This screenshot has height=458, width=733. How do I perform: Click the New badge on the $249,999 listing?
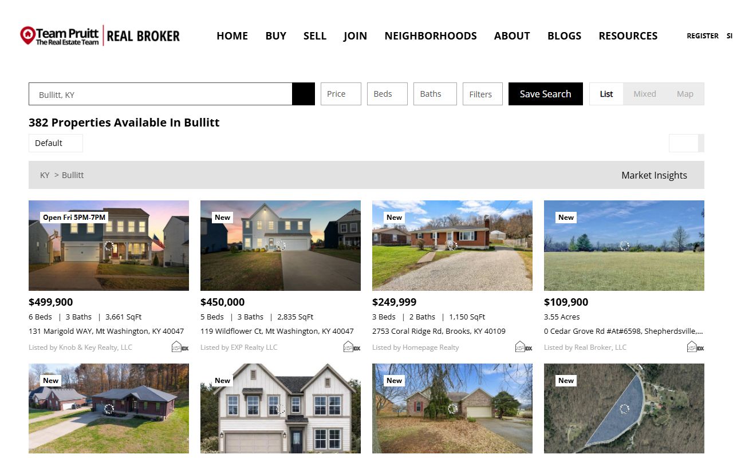tap(395, 218)
